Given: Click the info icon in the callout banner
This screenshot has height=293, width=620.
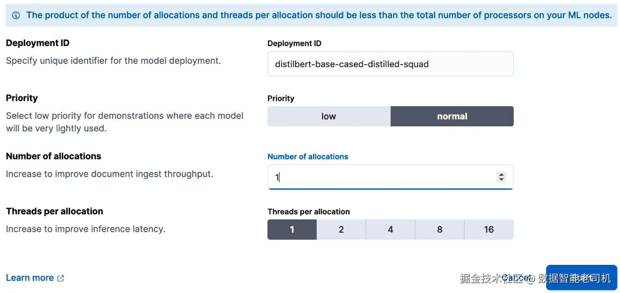Looking at the screenshot, I should click(16, 16).
